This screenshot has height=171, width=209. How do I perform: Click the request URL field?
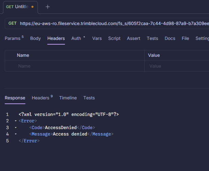point(114,23)
